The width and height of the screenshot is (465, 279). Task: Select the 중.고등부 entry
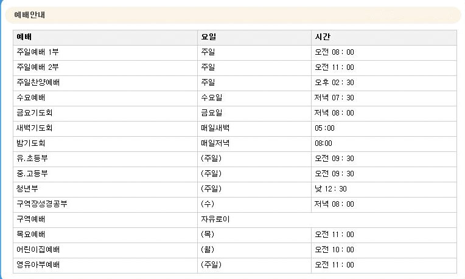[32, 174]
